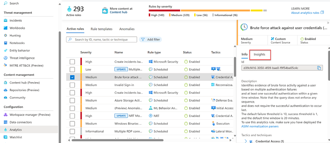Check the Windows Binaries rule checkbox
The height and width of the screenshot is (143, 330).
point(72,124)
